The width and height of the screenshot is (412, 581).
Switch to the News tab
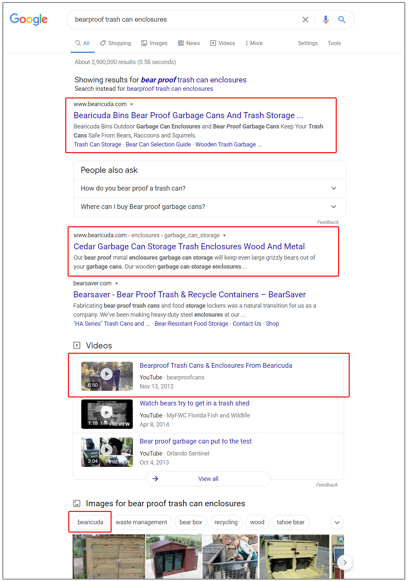coord(189,43)
